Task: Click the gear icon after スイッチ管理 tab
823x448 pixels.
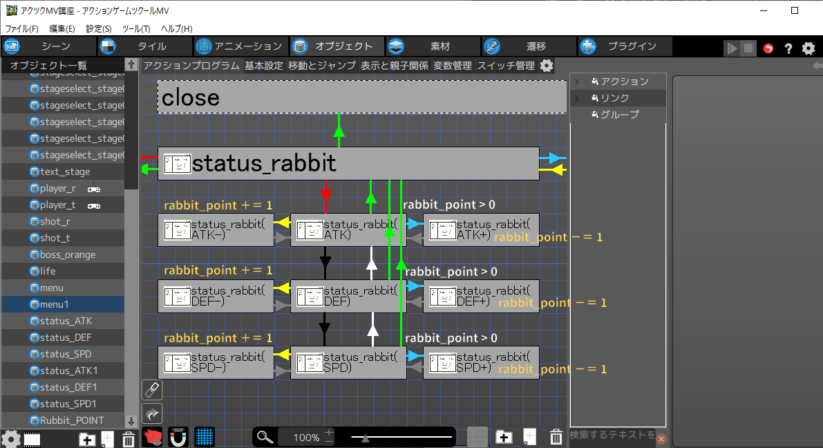Action: pyautogui.click(x=547, y=66)
